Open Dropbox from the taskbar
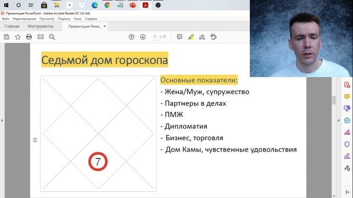 [x=82, y=5]
